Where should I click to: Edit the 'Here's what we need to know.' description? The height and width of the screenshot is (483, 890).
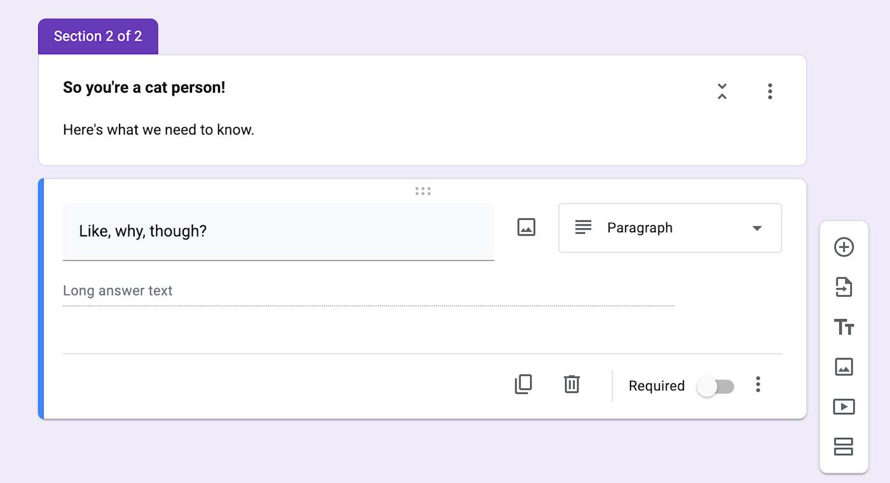click(x=158, y=130)
